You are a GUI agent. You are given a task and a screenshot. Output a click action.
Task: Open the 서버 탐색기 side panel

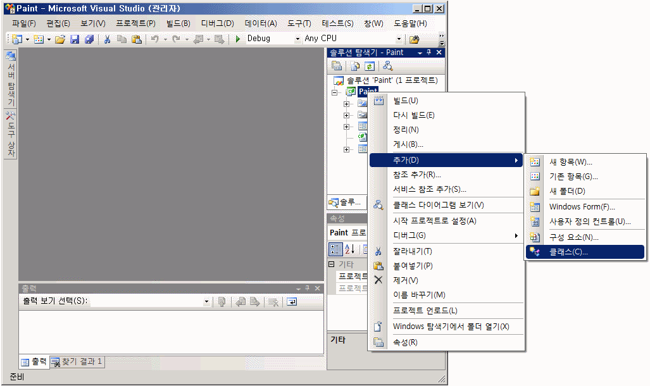[x=11, y=78]
